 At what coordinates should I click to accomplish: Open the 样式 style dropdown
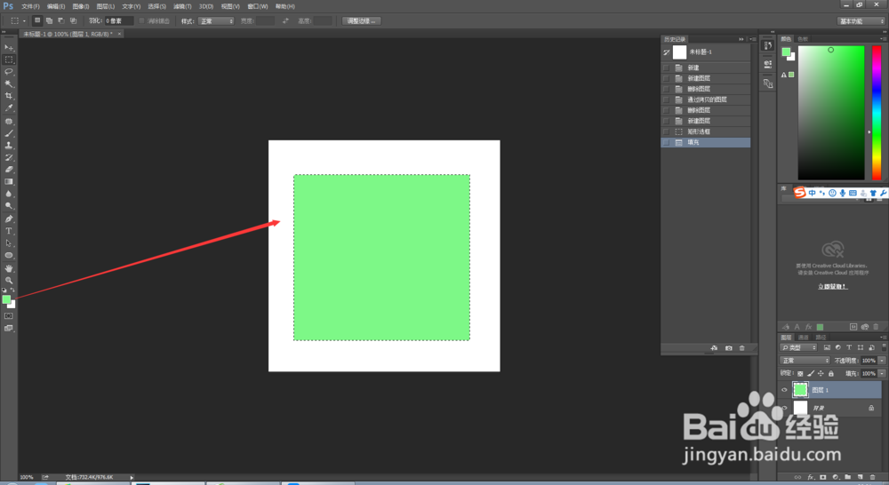(x=216, y=21)
